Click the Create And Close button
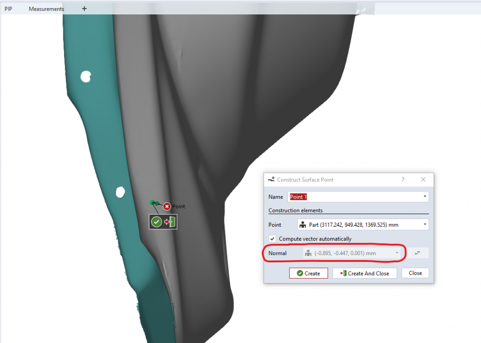 [364, 273]
